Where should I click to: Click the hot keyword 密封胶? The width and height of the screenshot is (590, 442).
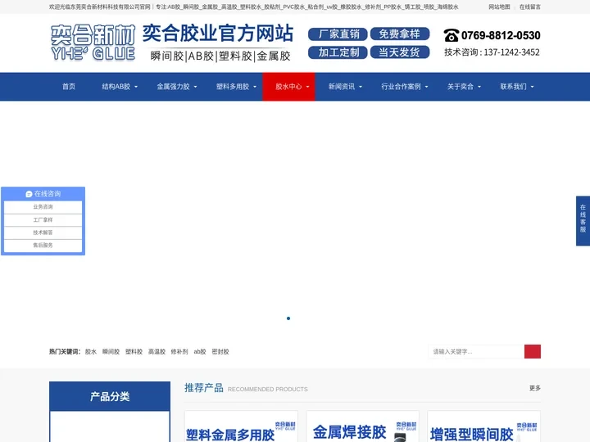tap(220, 352)
